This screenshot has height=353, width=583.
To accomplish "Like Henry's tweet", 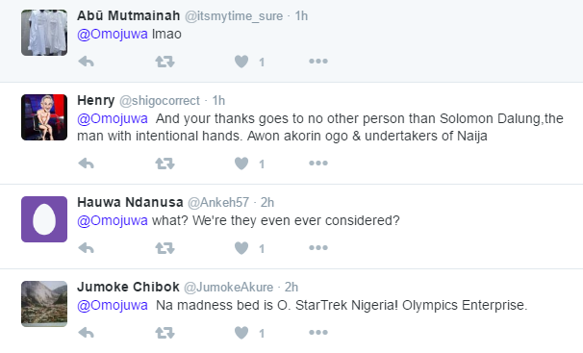I will tap(241, 164).
